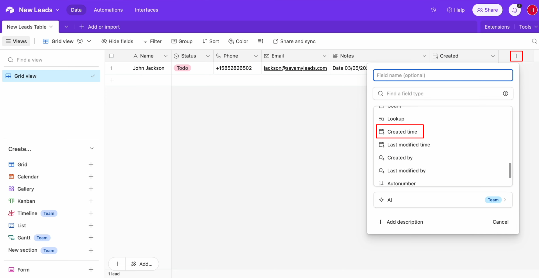Open the jackson@savemyleads.com email link

click(x=295, y=68)
